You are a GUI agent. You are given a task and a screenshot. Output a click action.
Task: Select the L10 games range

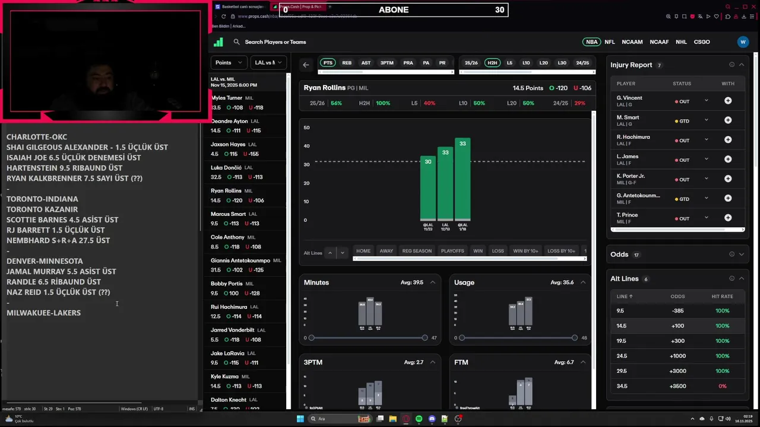tap(526, 63)
